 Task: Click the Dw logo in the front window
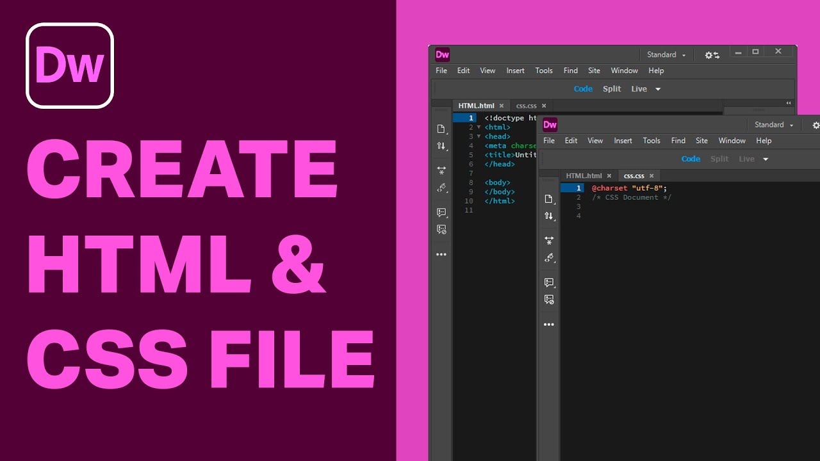point(550,124)
